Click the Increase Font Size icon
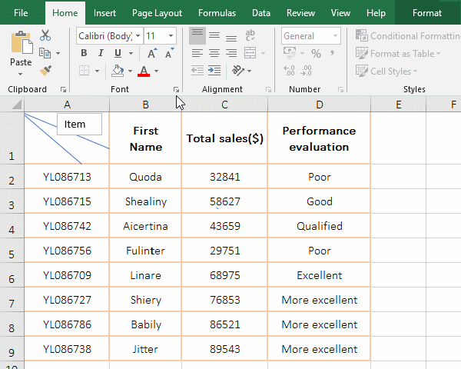This screenshot has height=369, width=461. (x=152, y=53)
